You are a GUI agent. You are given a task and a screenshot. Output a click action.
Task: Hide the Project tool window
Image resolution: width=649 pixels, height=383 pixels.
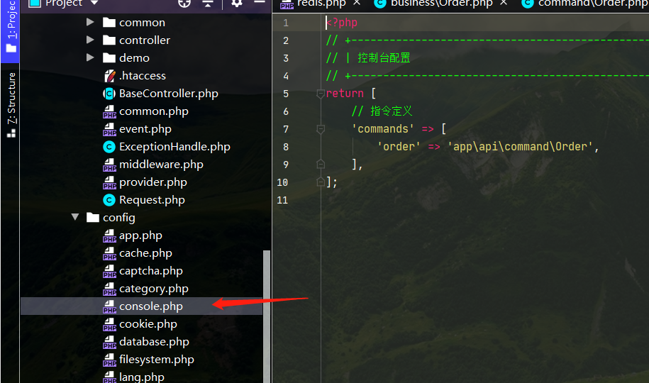(260, 3)
